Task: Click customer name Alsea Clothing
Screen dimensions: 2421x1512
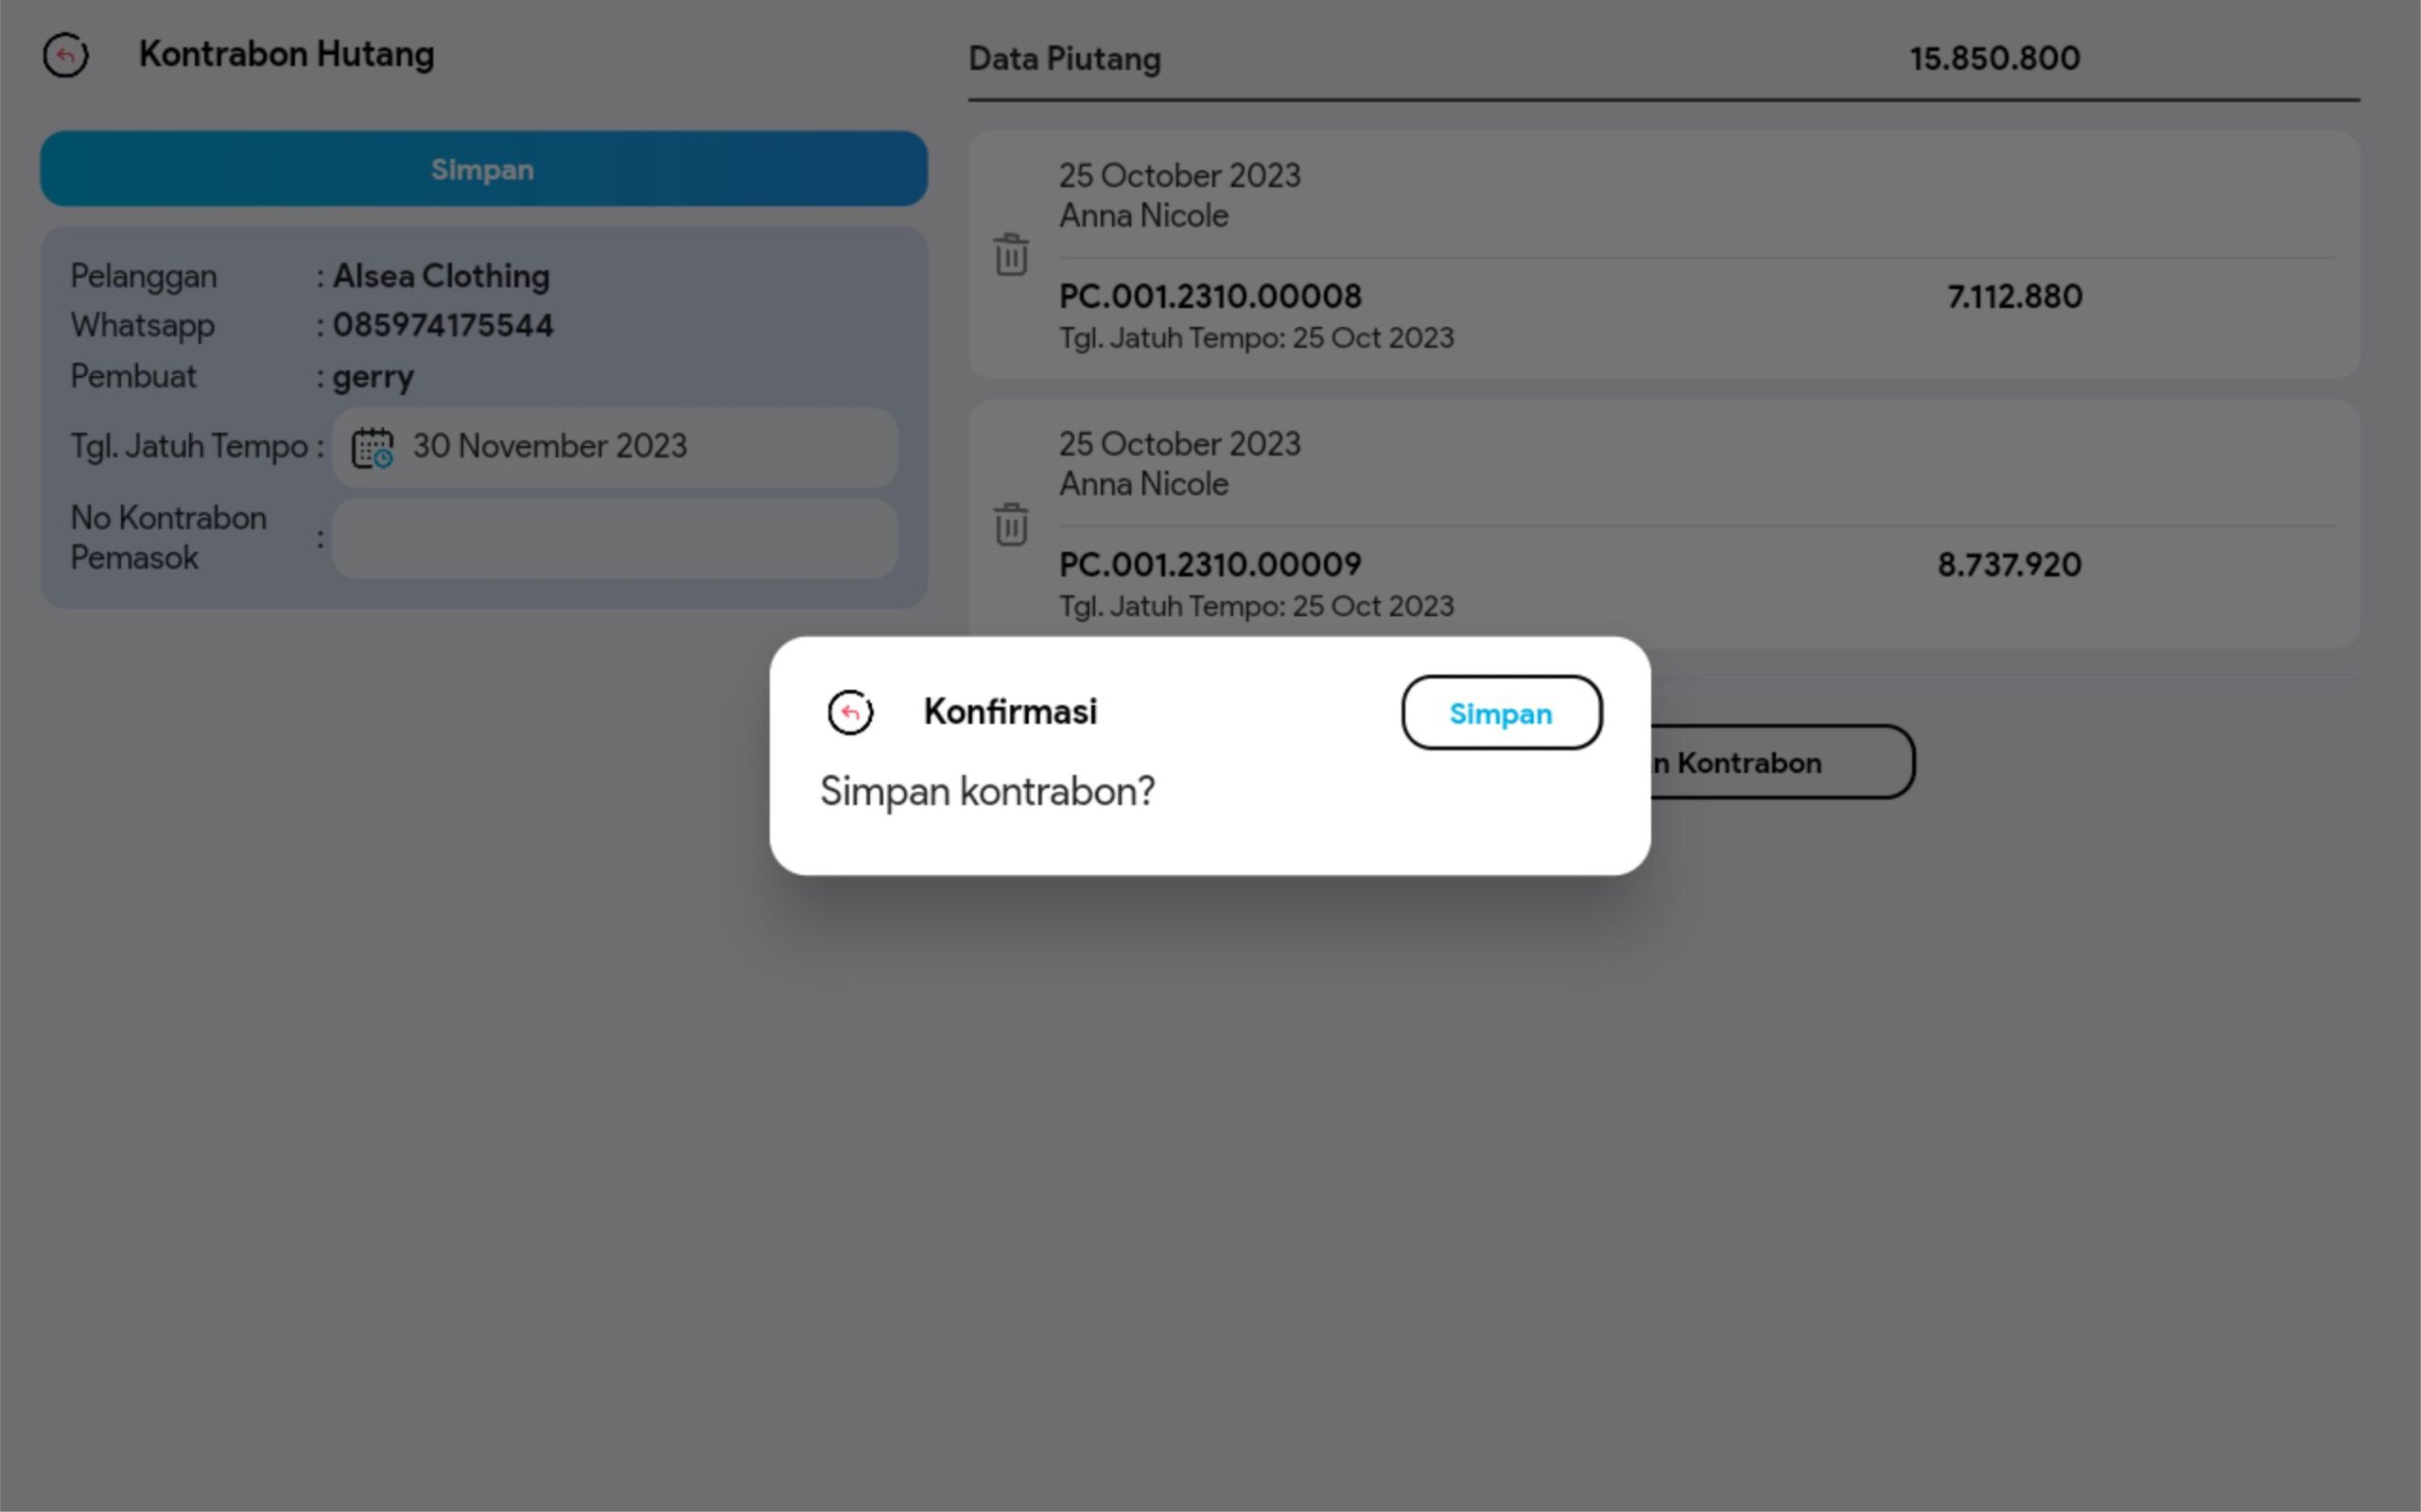Action: click(440, 276)
